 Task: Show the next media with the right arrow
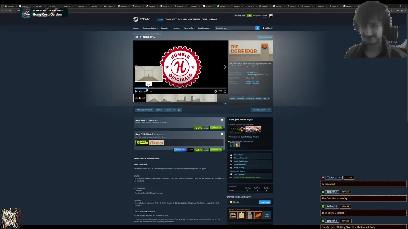pos(225,67)
